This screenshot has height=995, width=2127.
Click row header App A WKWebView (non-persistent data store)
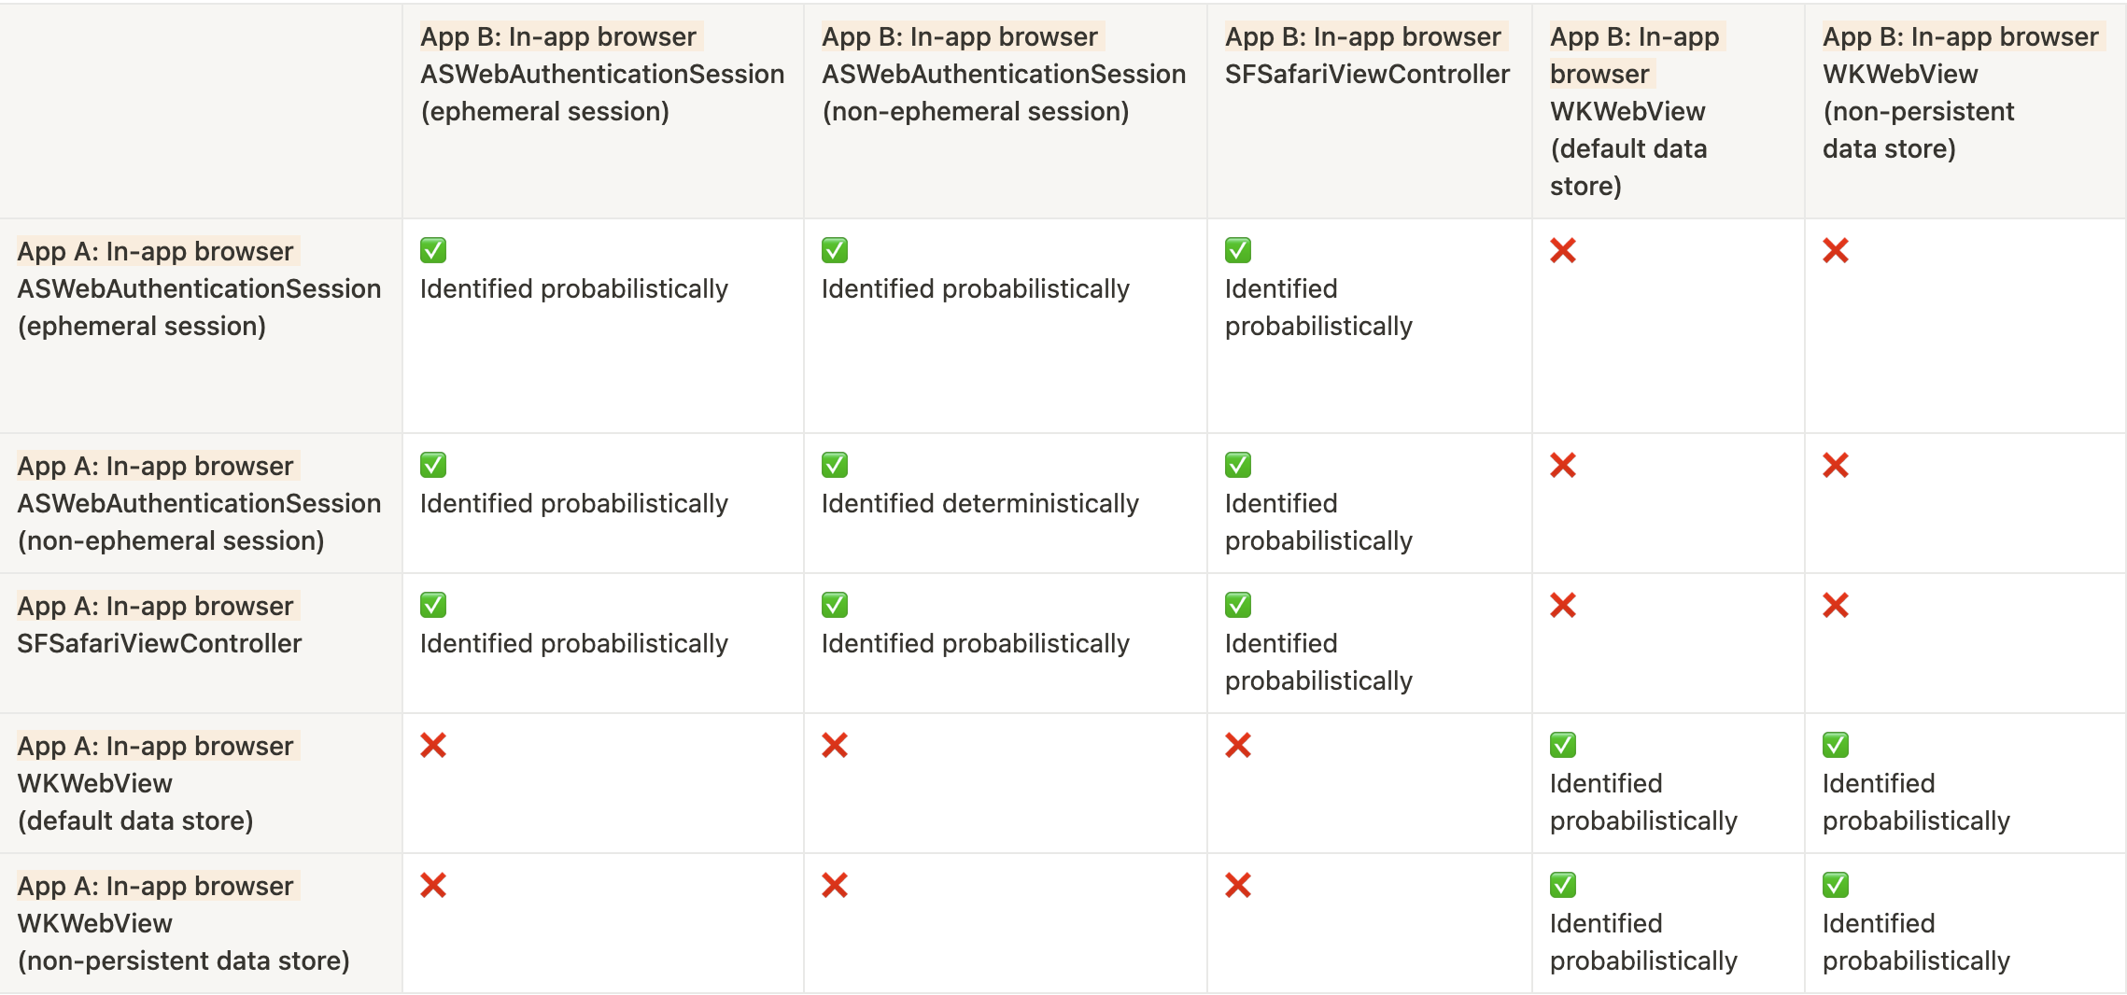tap(183, 923)
